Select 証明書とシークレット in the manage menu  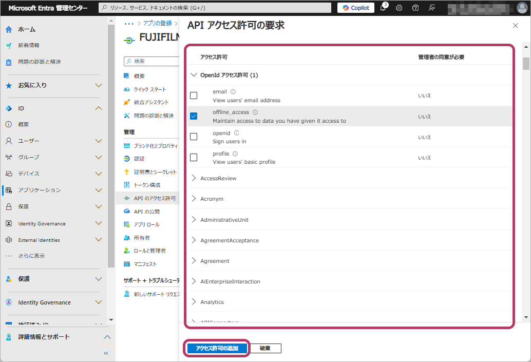point(155,172)
